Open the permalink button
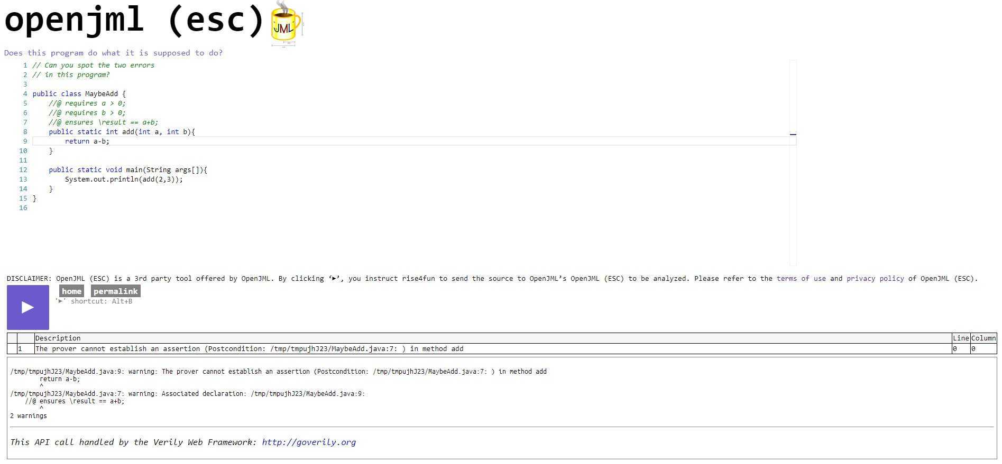 click(115, 291)
